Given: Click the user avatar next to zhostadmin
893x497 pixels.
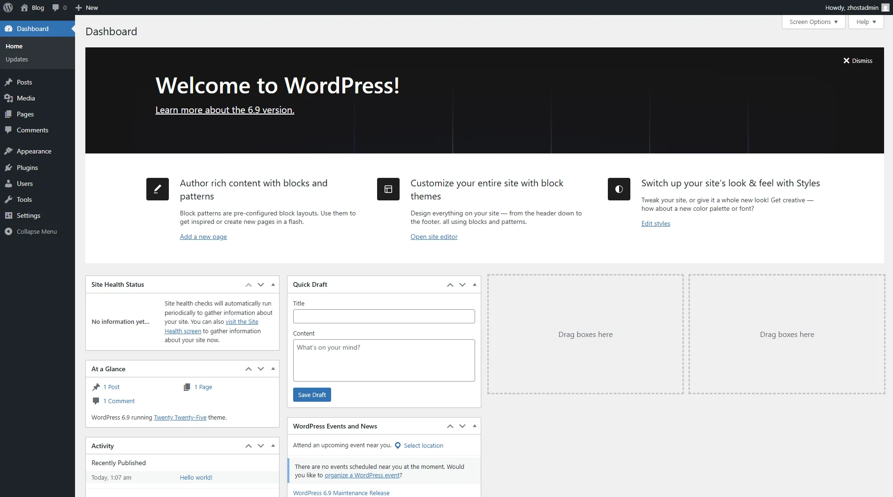Looking at the screenshot, I should 885,8.
